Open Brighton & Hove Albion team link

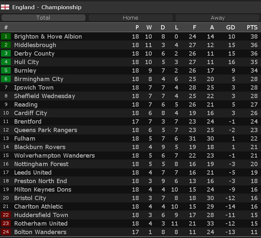pos(48,37)
